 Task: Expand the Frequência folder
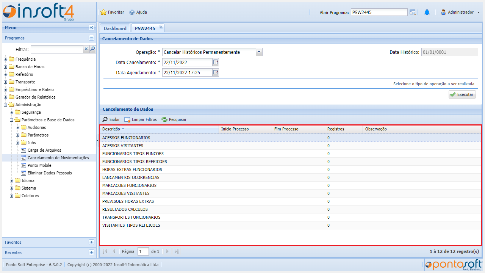[x=6, y=59]
